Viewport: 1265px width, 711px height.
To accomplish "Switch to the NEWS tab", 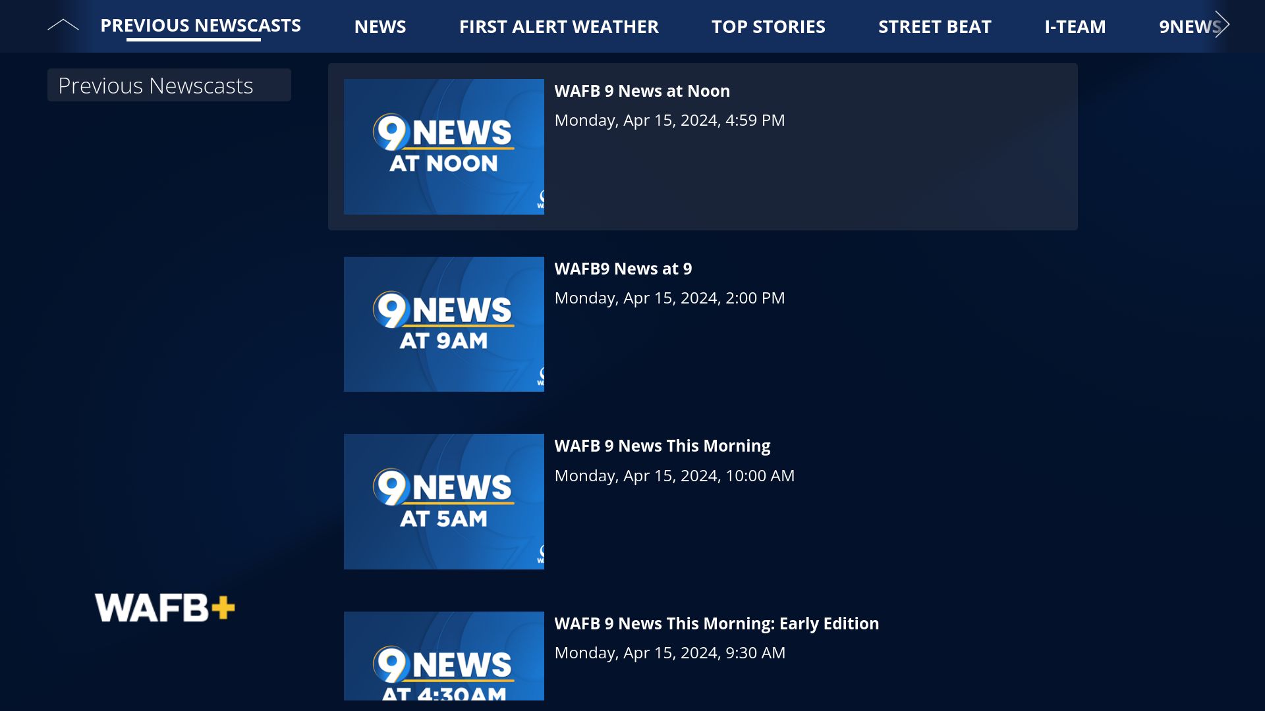I will (380, 26).
